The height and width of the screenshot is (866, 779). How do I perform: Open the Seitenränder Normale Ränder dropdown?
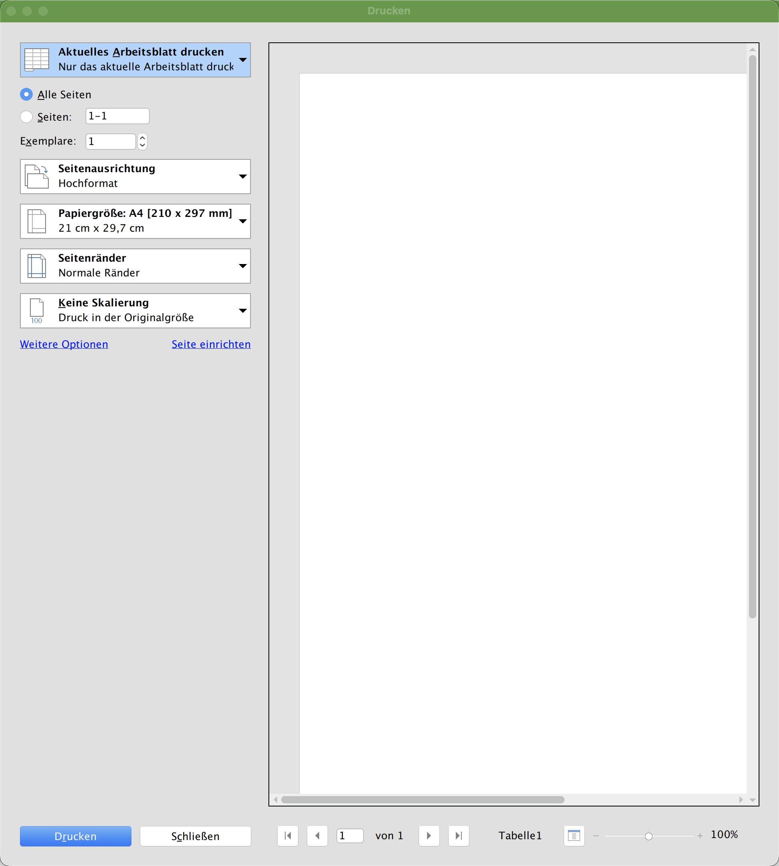tap(135, 266)
